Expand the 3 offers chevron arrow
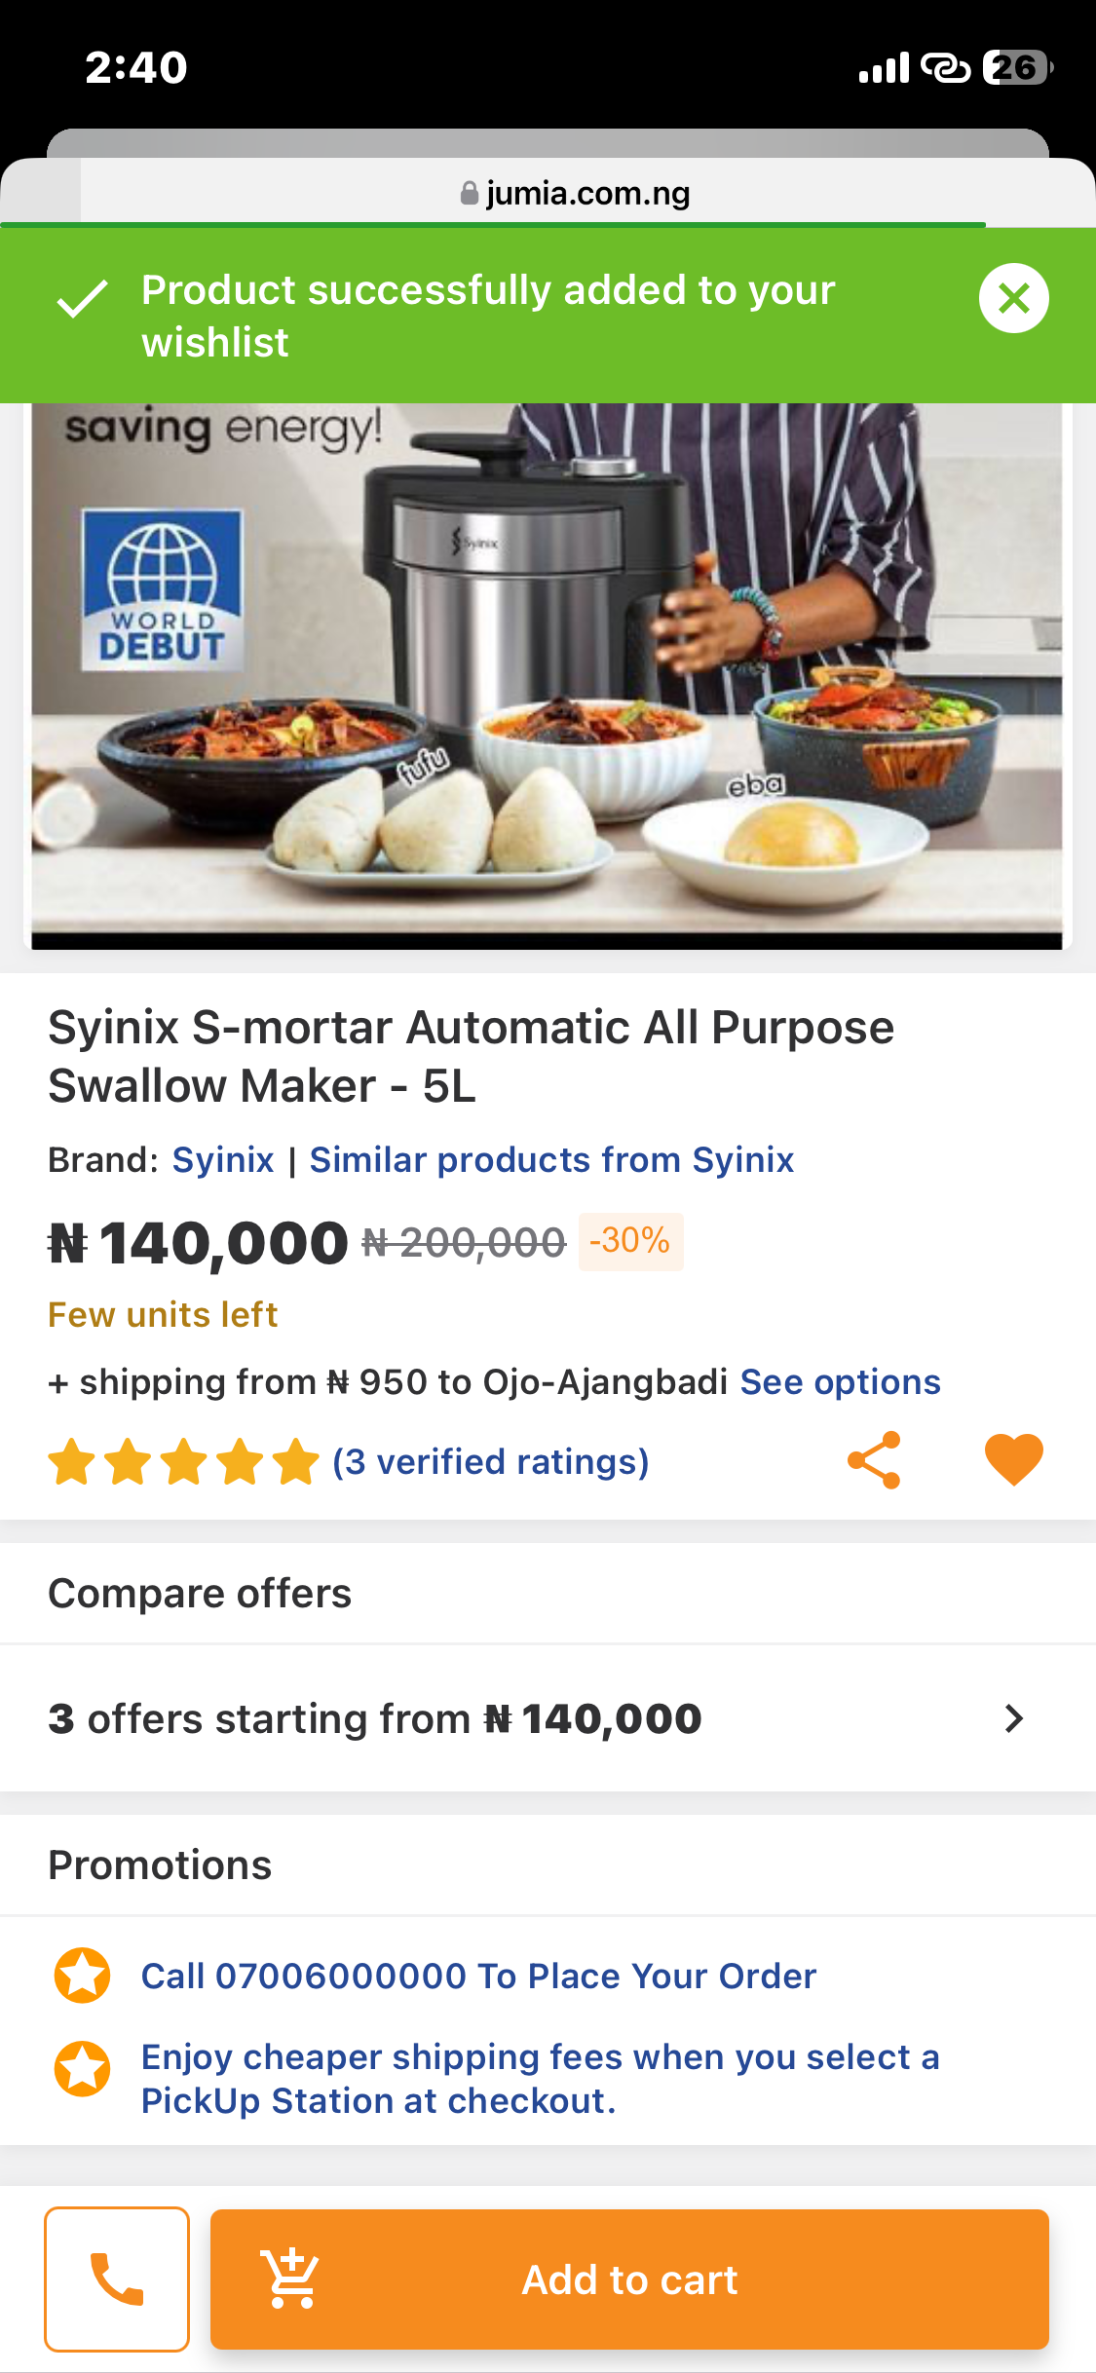The width and height of the screenshot is (1096, 2373). point(1013,1718)
